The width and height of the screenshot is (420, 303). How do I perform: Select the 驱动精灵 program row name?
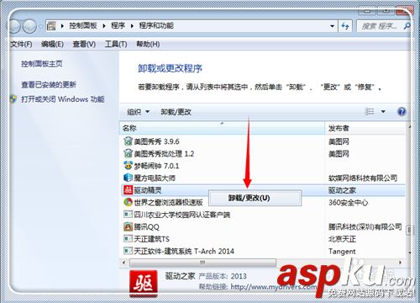coord(148,190)
